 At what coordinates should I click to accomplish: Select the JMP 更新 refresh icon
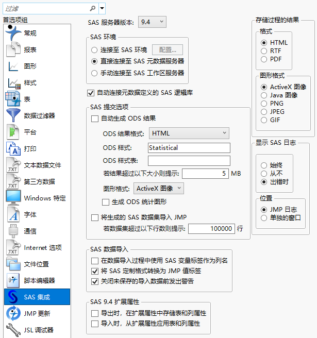13,313
